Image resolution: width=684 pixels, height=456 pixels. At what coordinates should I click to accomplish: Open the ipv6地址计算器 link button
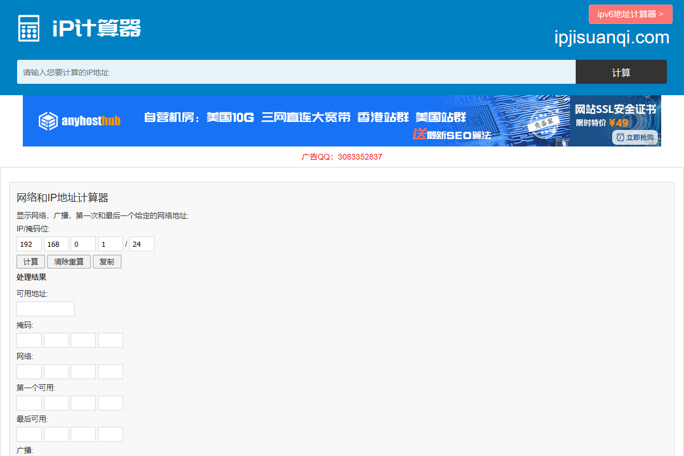pyautogui.click(x=630, y=14)
